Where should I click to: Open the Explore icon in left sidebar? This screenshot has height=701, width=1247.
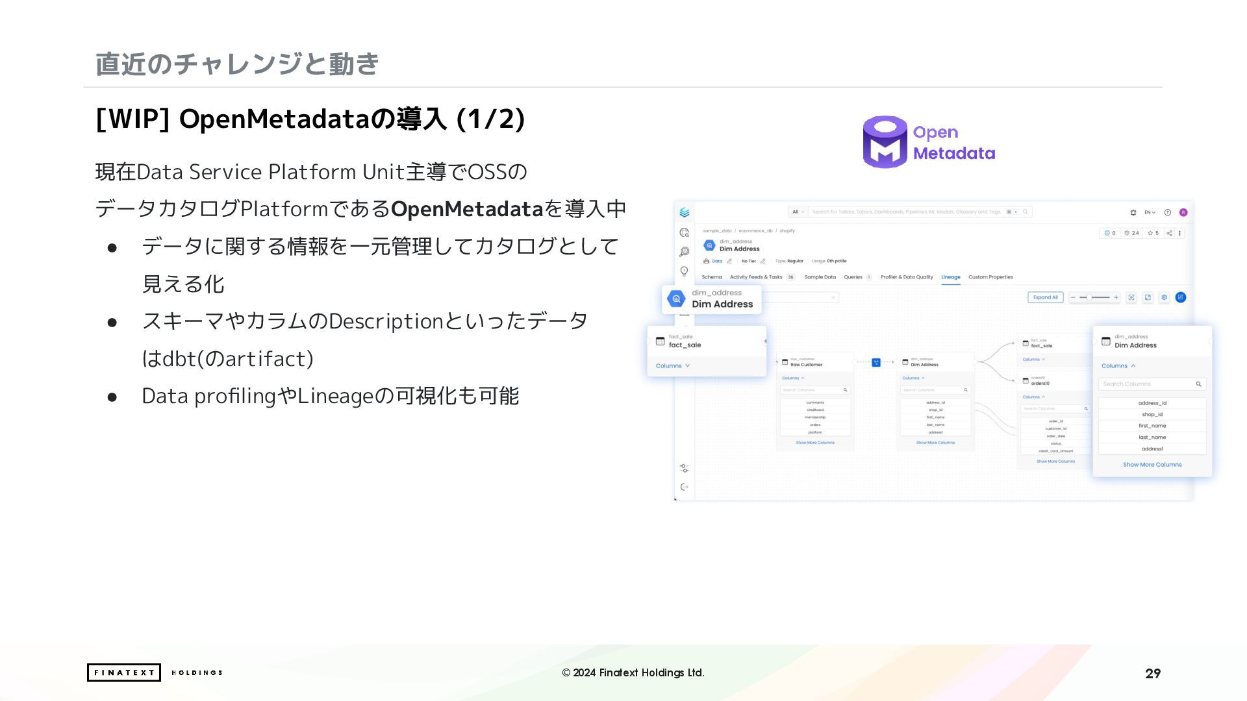pos(684,232)
